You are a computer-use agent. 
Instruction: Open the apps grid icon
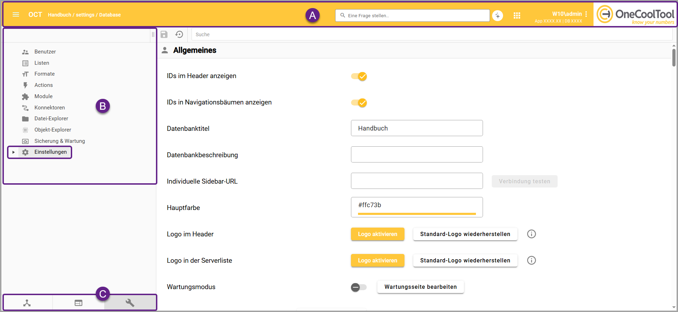(x=517, y=15)
